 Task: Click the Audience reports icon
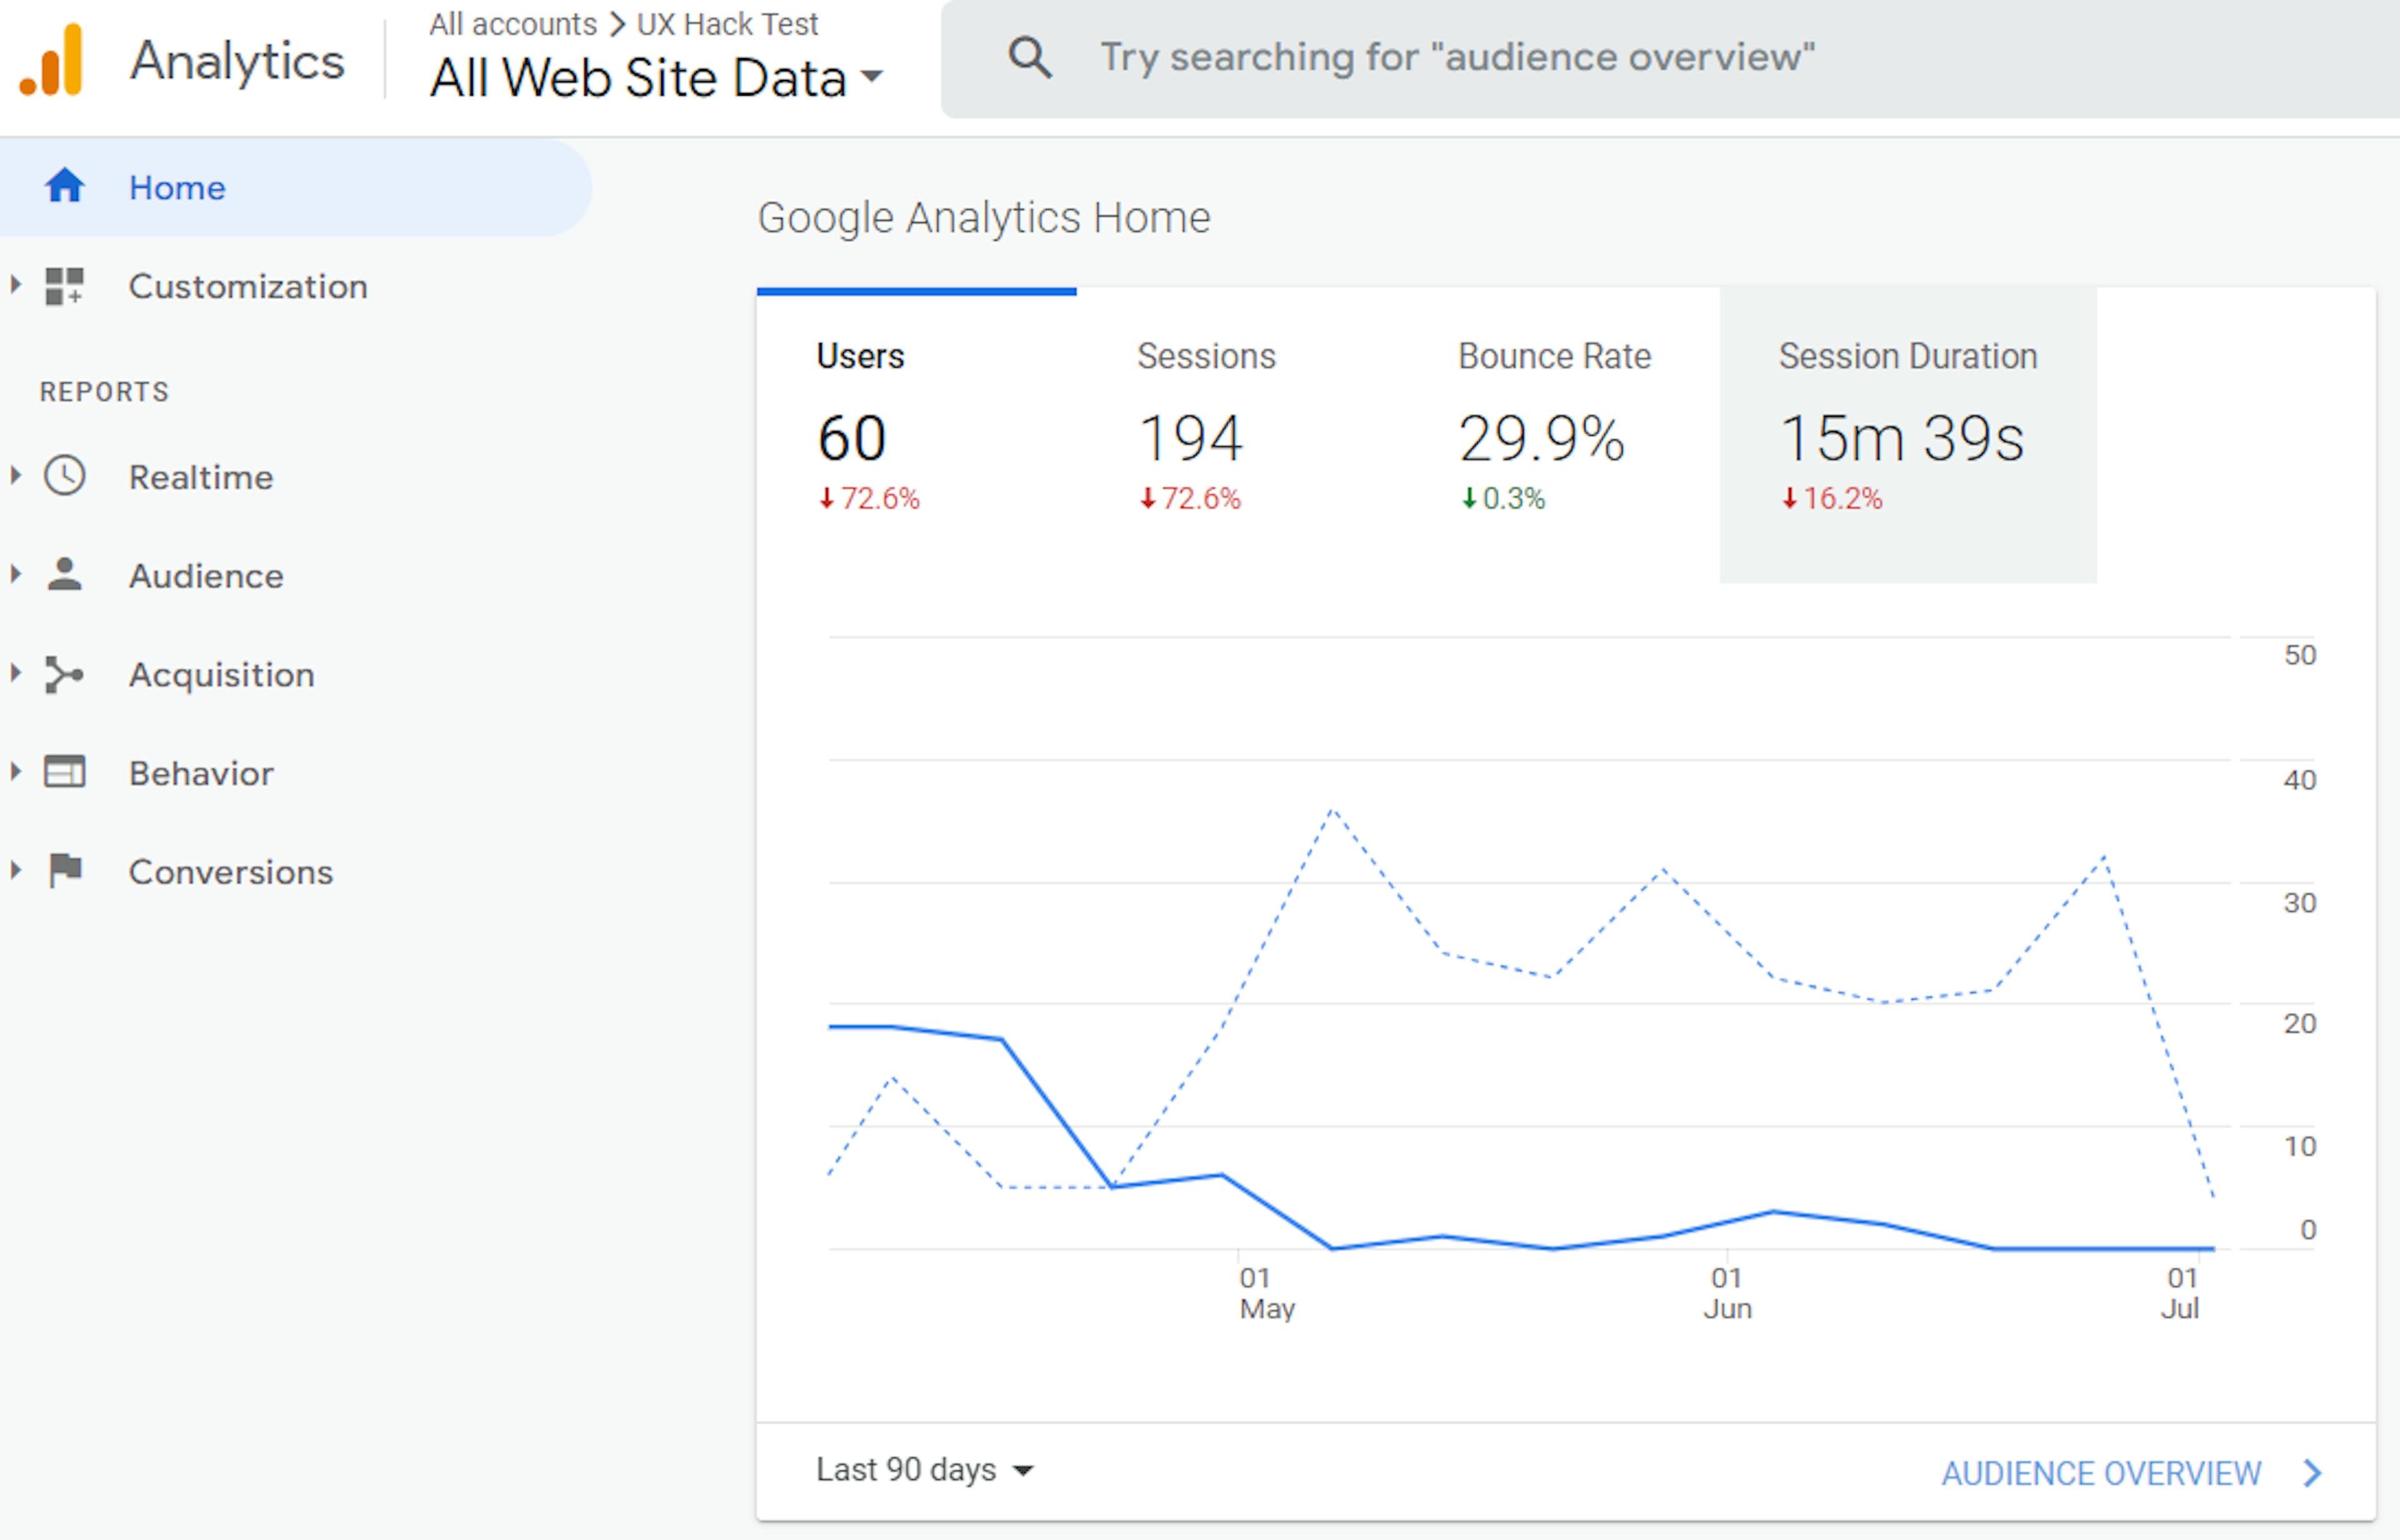pyautogui.click(x=70, y=574)
